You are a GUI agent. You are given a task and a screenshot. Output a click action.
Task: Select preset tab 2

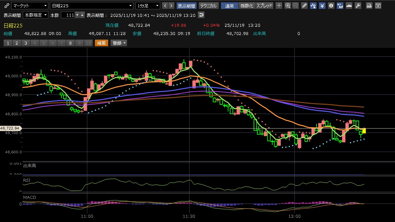[17, 43]
